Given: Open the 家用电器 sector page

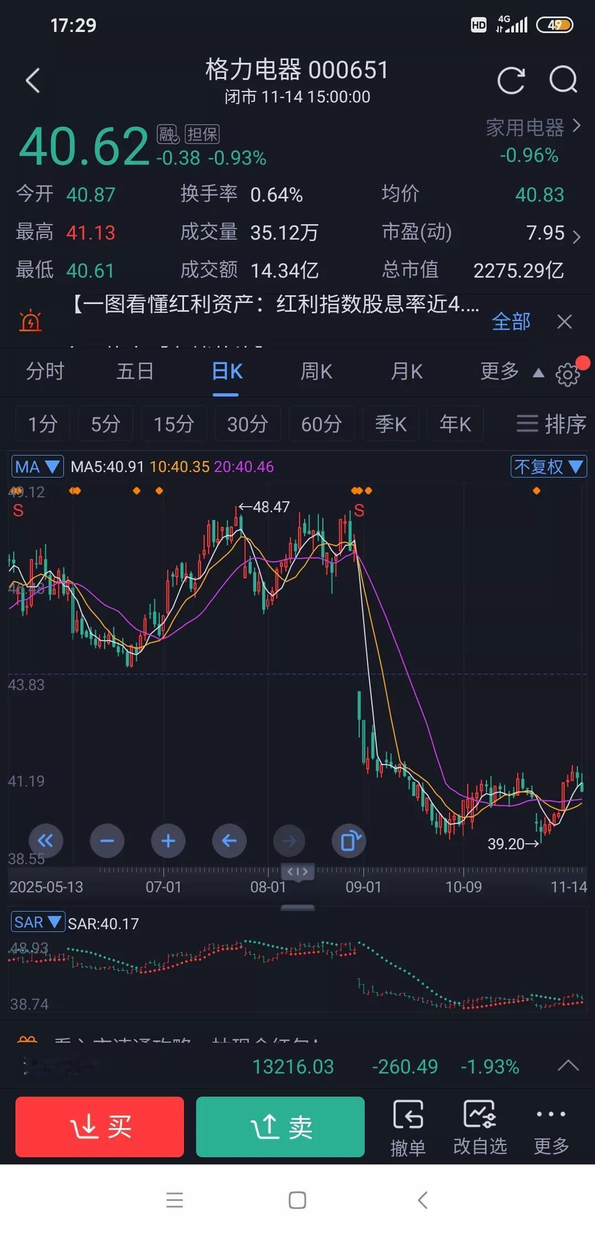Looking at the screenshot, I should [x=532, y=128].
